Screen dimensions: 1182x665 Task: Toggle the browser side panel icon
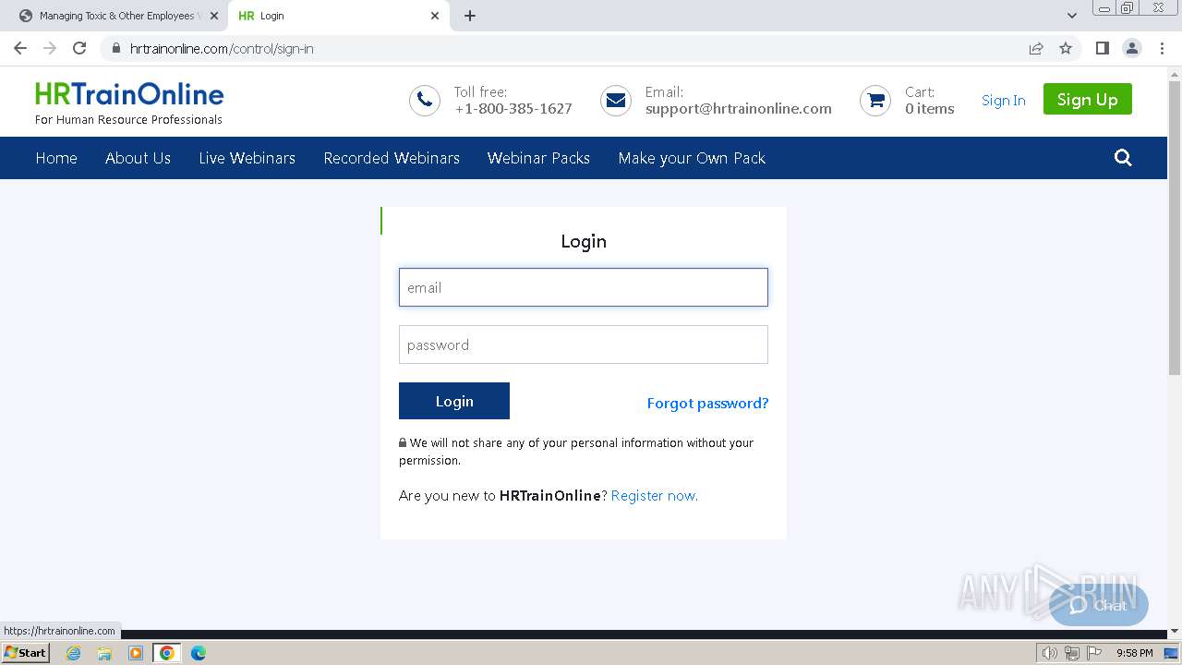pyautogui.click(x=1102, y=48)
